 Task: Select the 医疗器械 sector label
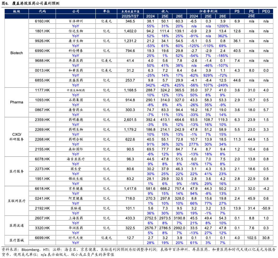[17, 240]
